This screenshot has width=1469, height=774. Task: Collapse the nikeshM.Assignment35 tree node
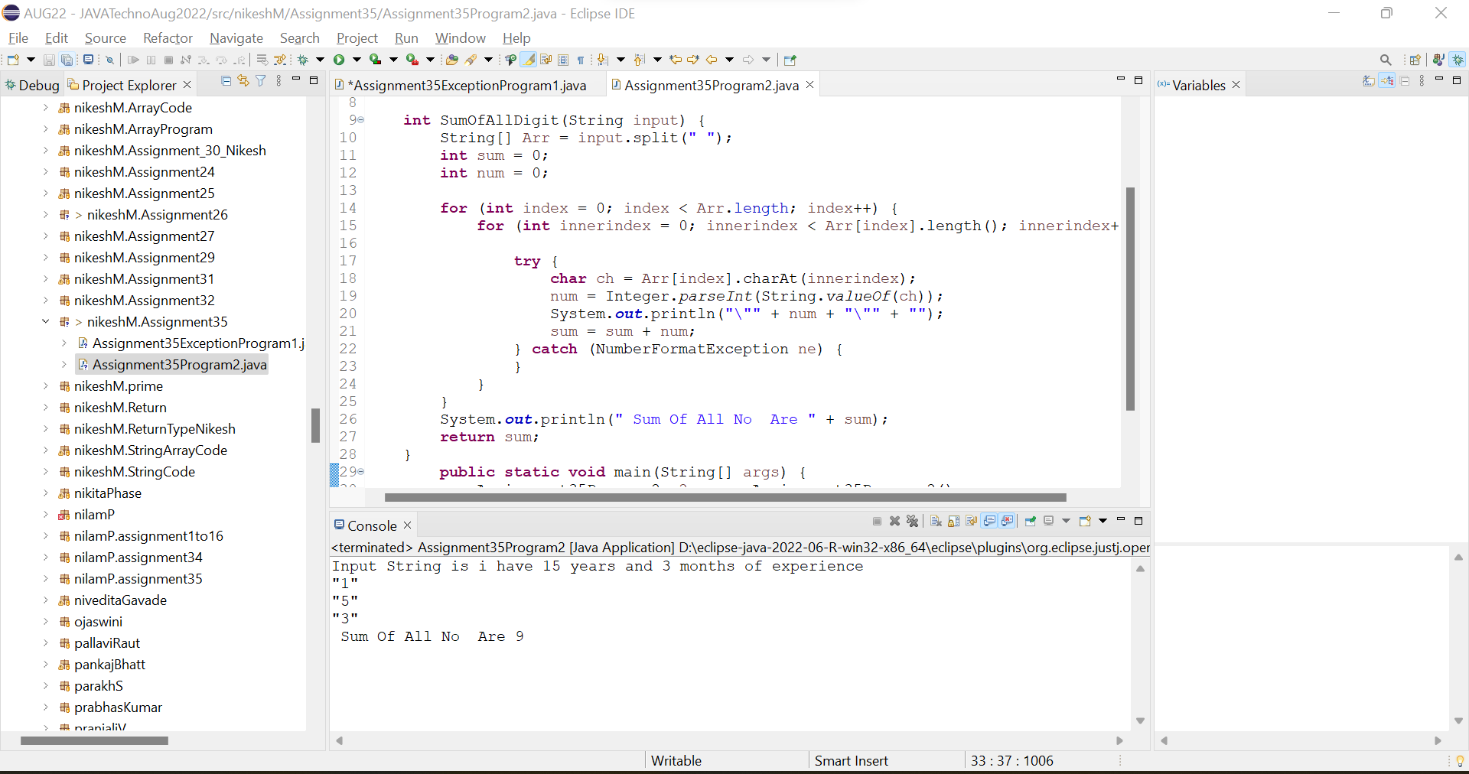(x=45, y=322)
